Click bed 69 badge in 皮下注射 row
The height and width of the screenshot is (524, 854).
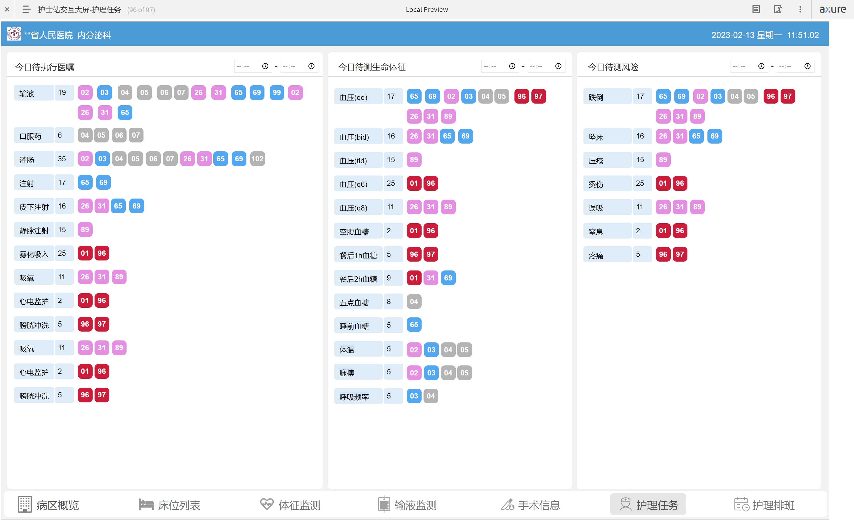136,206
